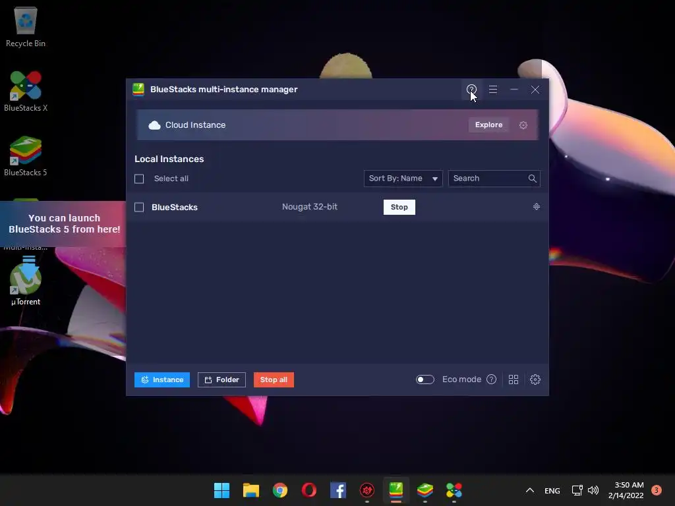This screenshot has height=506, width=675.
Task: Show hidden system tray icons chevron
Action: [x=530, y=490]
